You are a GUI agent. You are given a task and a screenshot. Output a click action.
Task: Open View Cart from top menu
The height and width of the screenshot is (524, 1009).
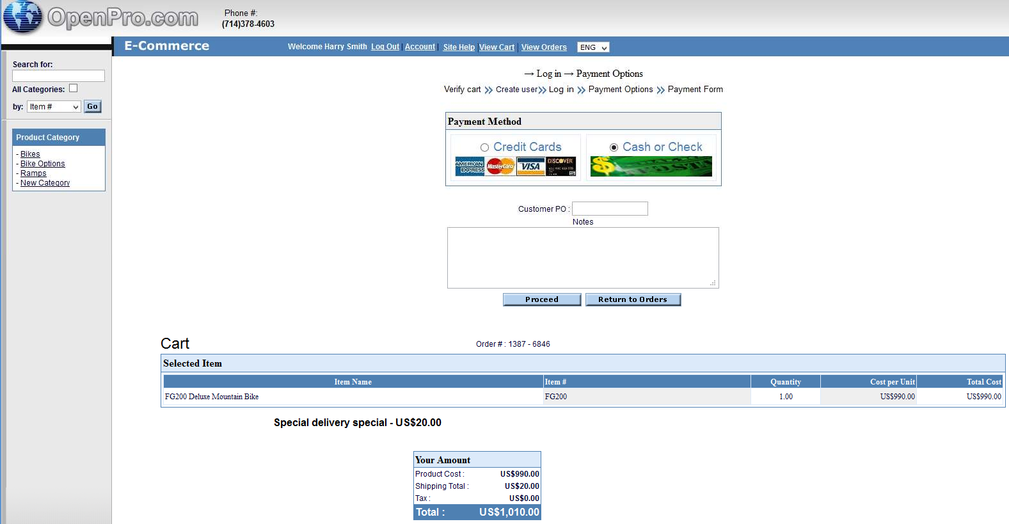click(x=497, y=47)
